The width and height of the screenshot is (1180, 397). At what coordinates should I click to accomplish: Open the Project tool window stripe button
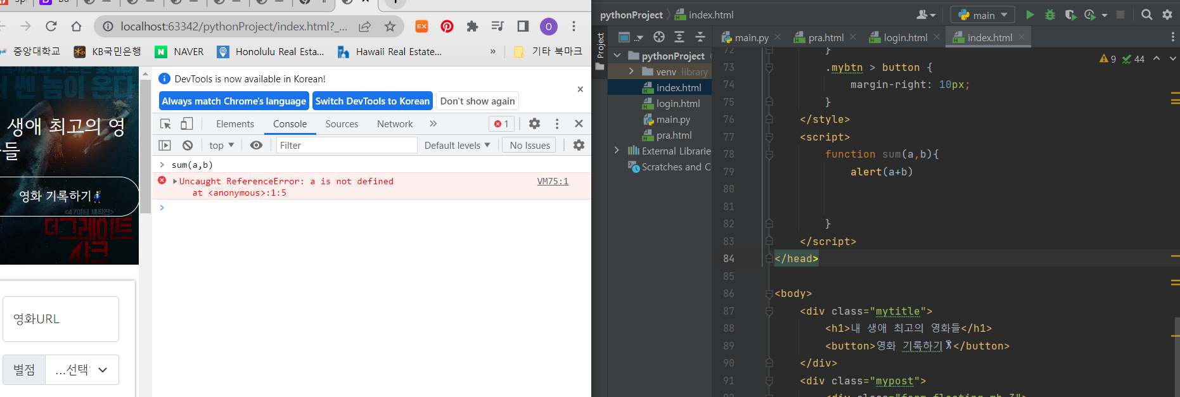tap(600, 51)
